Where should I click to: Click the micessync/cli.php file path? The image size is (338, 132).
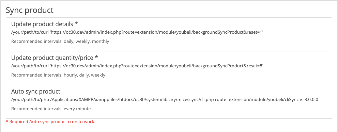129,99
